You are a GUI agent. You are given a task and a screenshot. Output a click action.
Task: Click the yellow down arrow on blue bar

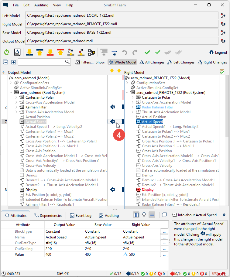point(29,52)
